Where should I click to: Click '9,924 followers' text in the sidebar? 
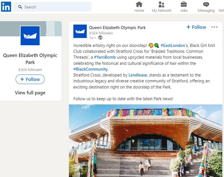click(x=30, y=70)
